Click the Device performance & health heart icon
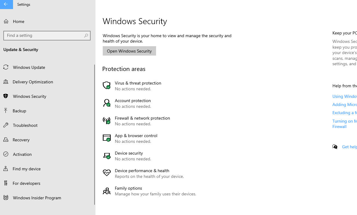The width and height of the screenshot is (357, 215). (106, 173)
